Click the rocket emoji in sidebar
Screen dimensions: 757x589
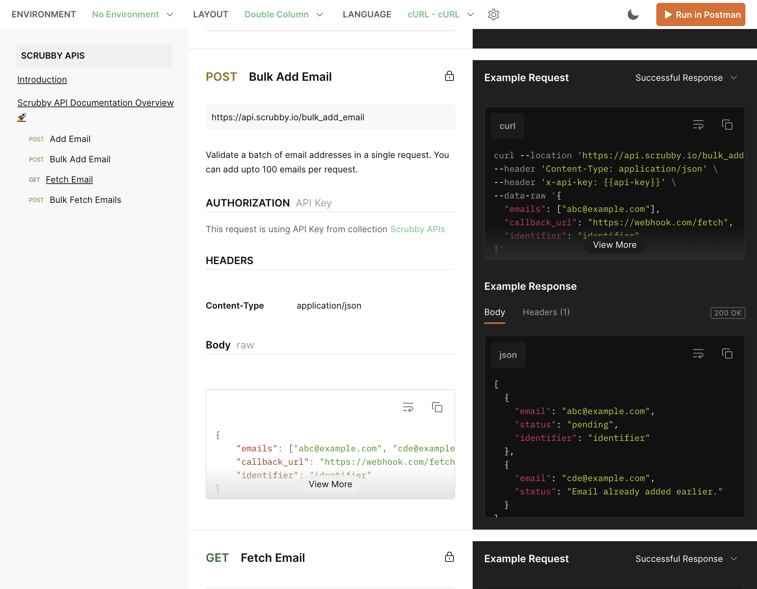point(22,117)
